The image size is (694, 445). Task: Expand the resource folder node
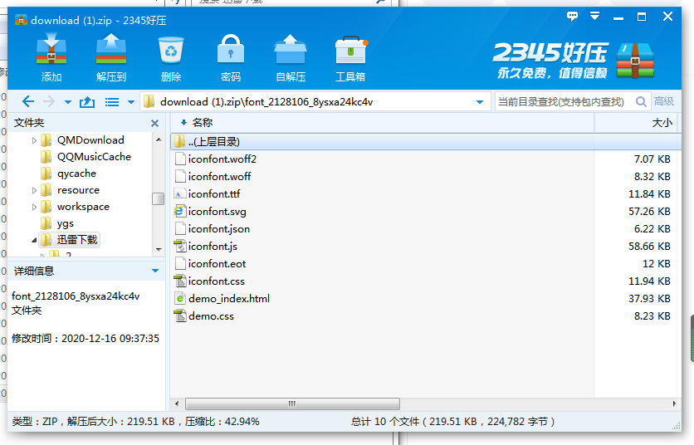tap(34, 190)
